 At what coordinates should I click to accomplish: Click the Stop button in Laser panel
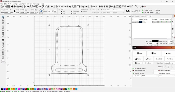(154, 53)
